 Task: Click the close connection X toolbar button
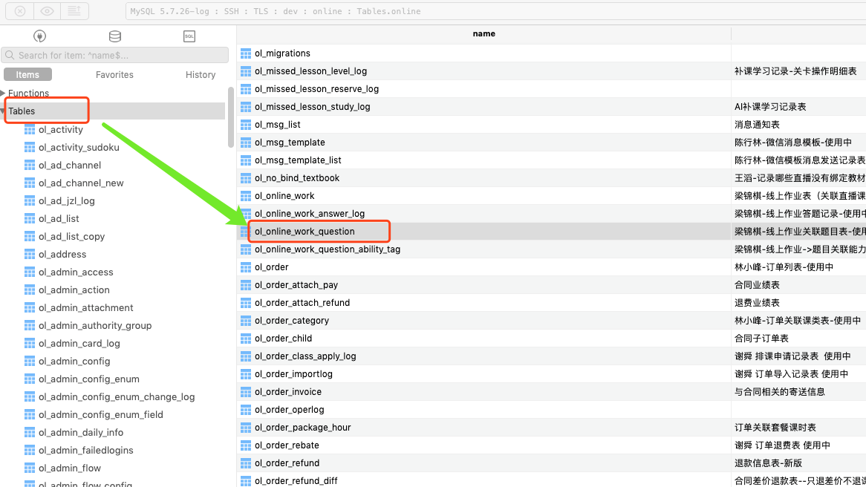[x=20, y=11]
